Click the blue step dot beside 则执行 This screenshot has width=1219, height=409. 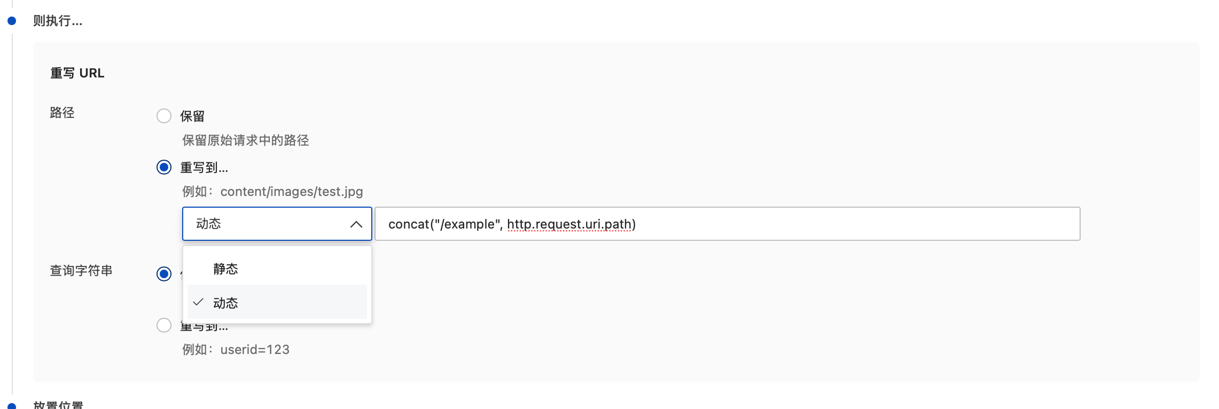click(12, 21)
